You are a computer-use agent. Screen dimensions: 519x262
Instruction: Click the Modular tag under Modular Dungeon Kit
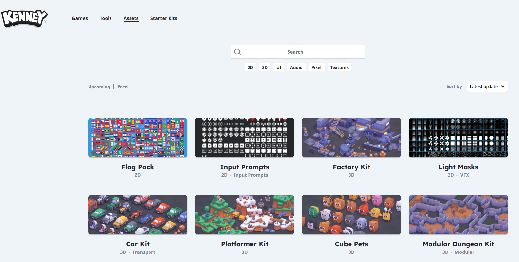465,252
